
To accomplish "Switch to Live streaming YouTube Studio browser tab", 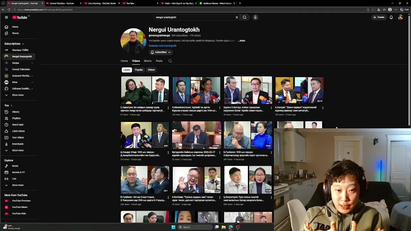I will [x=102, y=3].
